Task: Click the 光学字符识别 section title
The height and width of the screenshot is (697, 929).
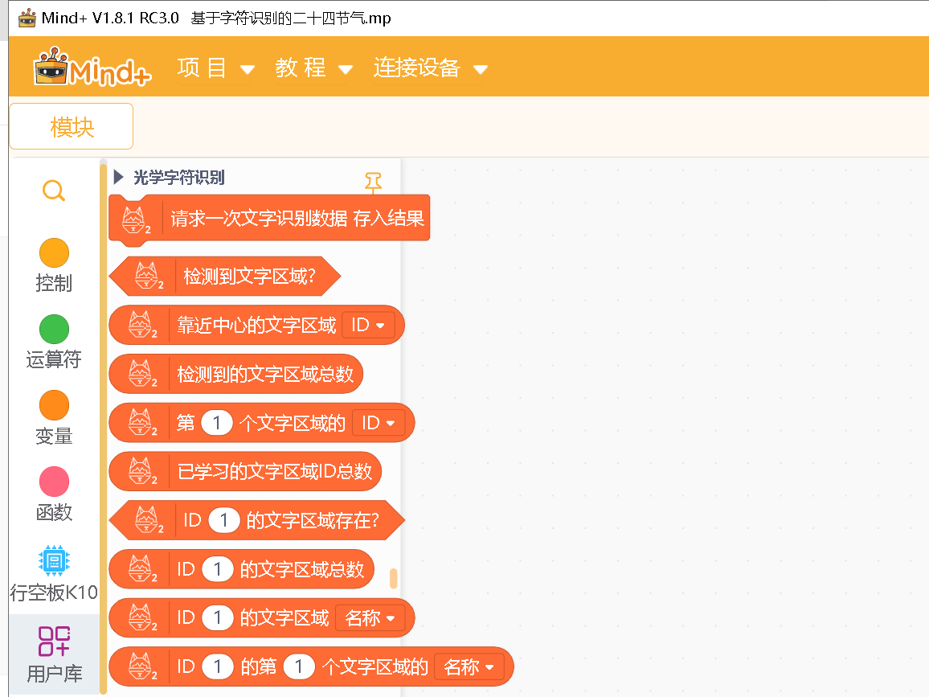Action: click(179, 177)
